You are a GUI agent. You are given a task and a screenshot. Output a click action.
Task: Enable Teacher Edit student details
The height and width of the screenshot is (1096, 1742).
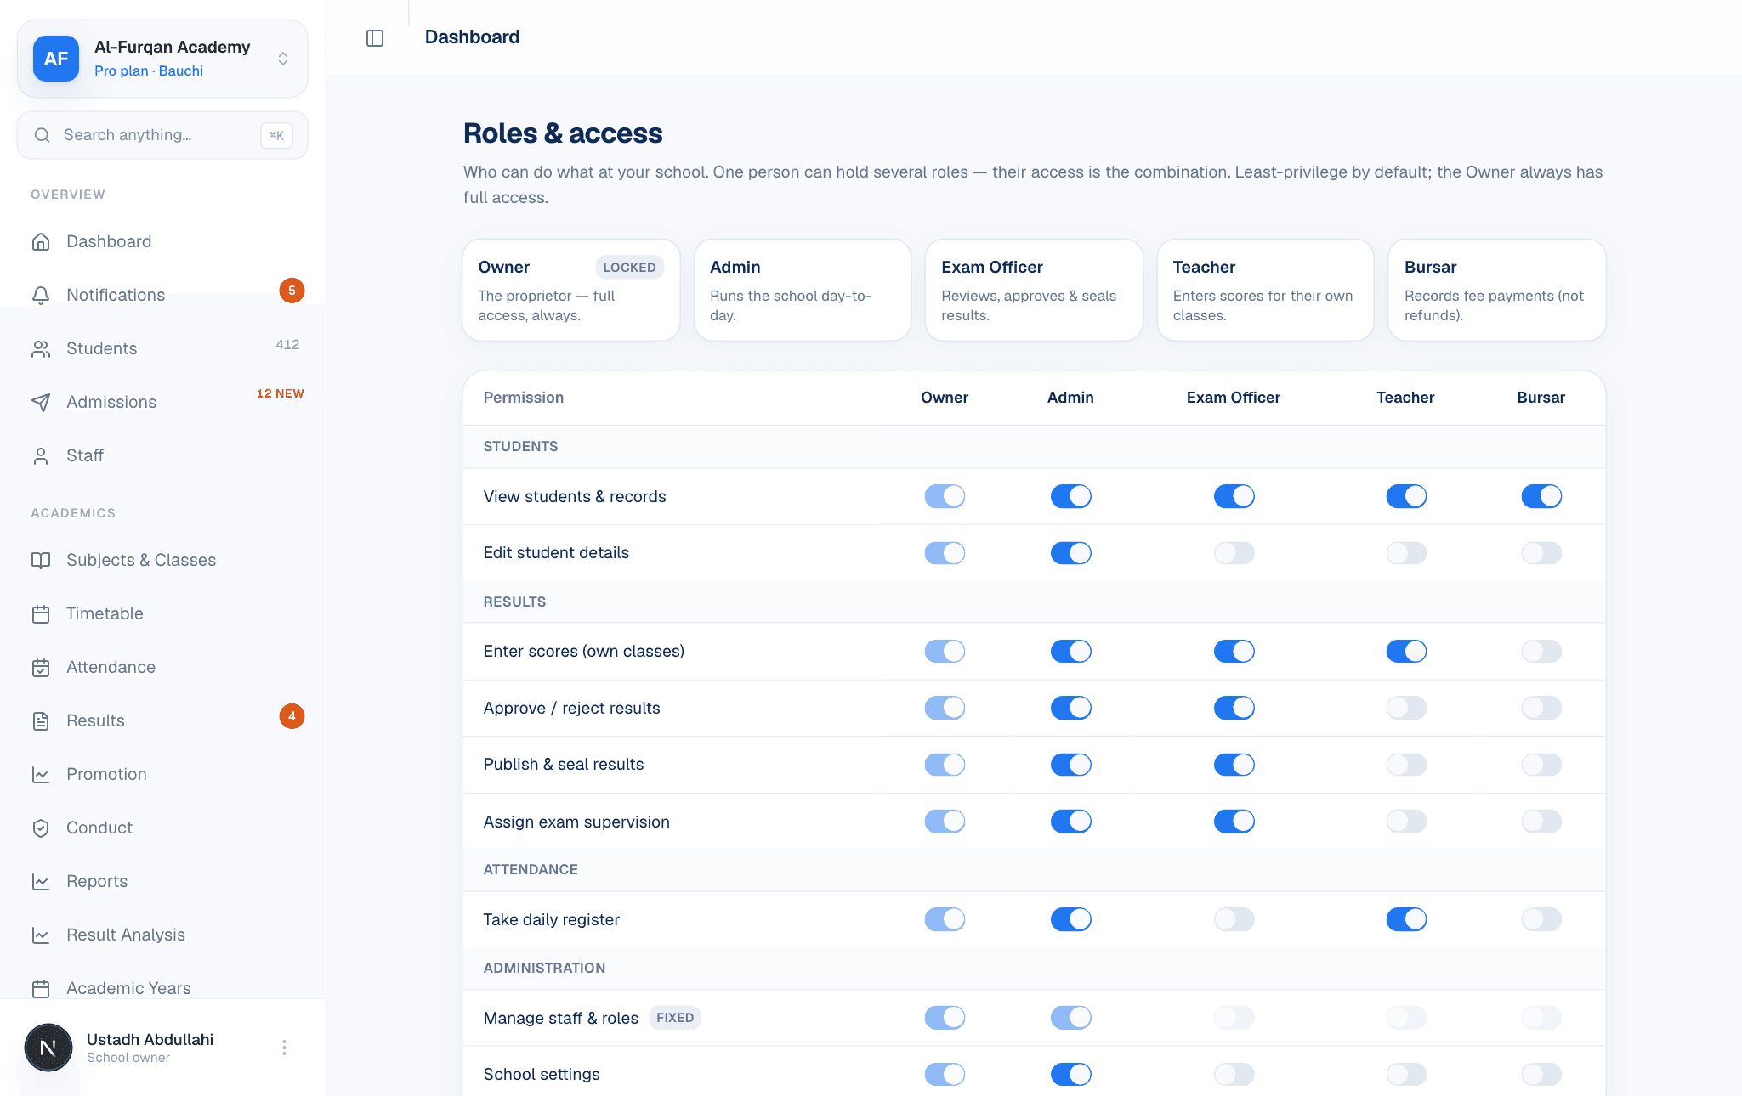[1406, 553]
